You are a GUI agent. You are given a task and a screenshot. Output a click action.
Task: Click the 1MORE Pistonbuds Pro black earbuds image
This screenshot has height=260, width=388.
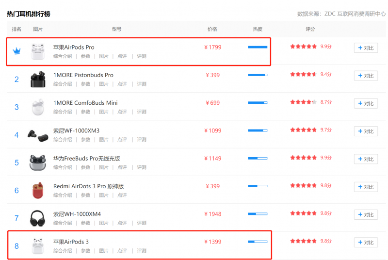coord(37,79)
